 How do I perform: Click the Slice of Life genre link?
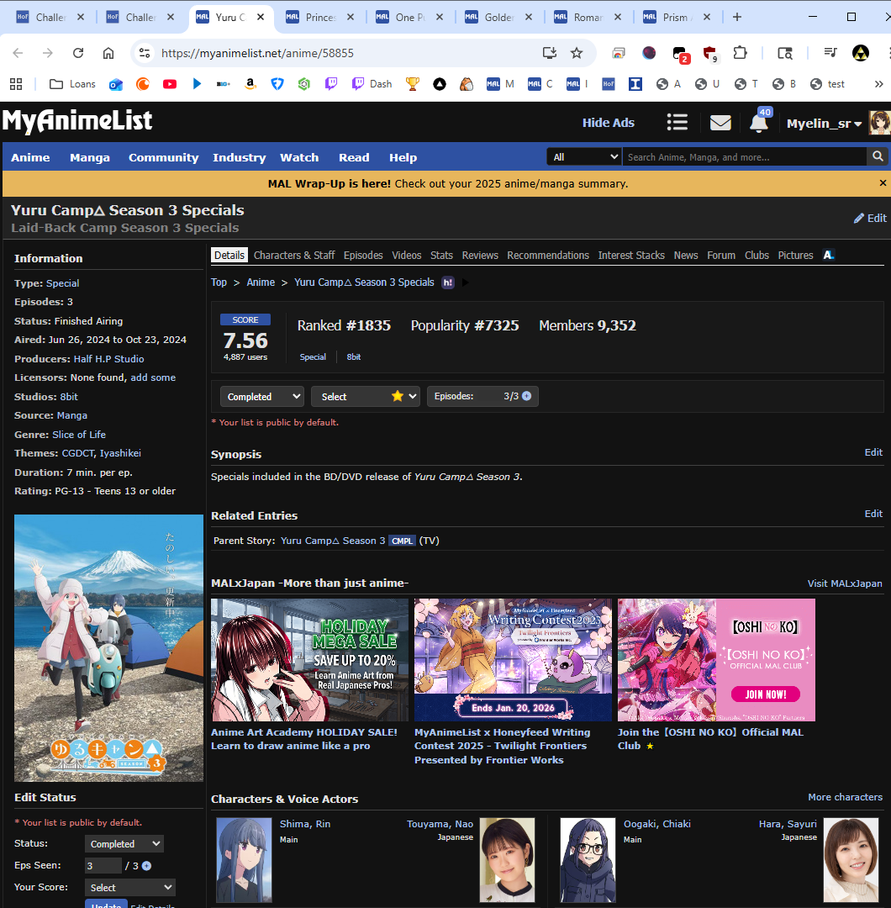79,435
